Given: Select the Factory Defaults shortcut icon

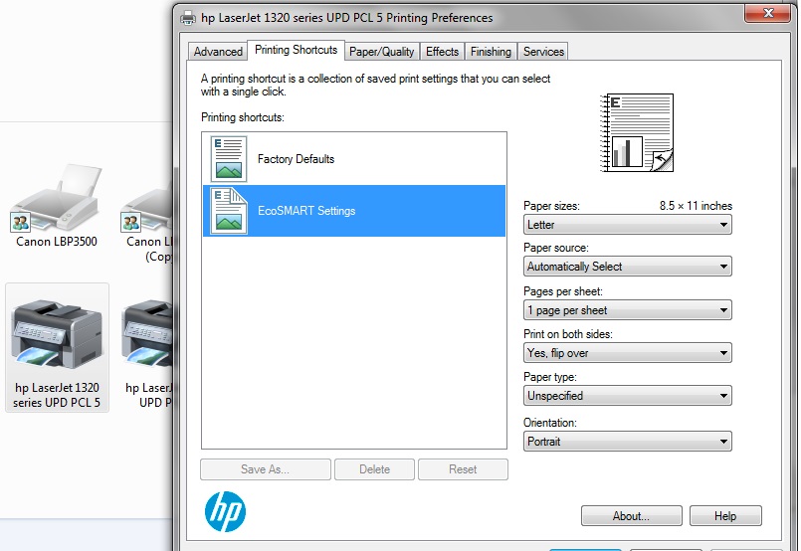Looking at the screenshot, I should [x=228, y=159].
